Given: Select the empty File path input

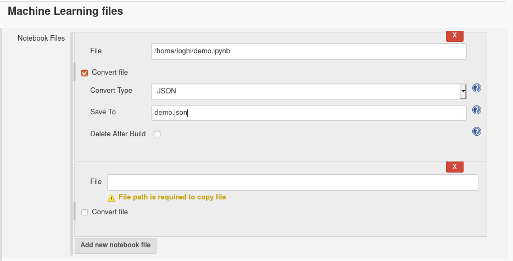Looking at the screenshot, I should tap(293, 182).
